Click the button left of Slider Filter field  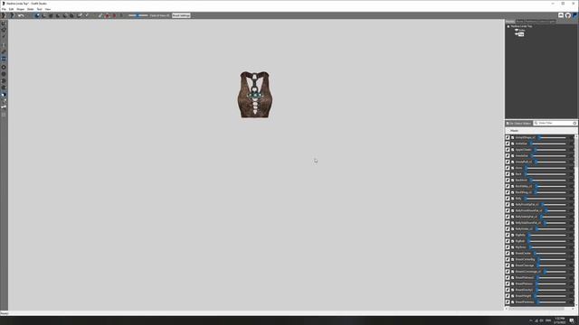coord(518,123)
